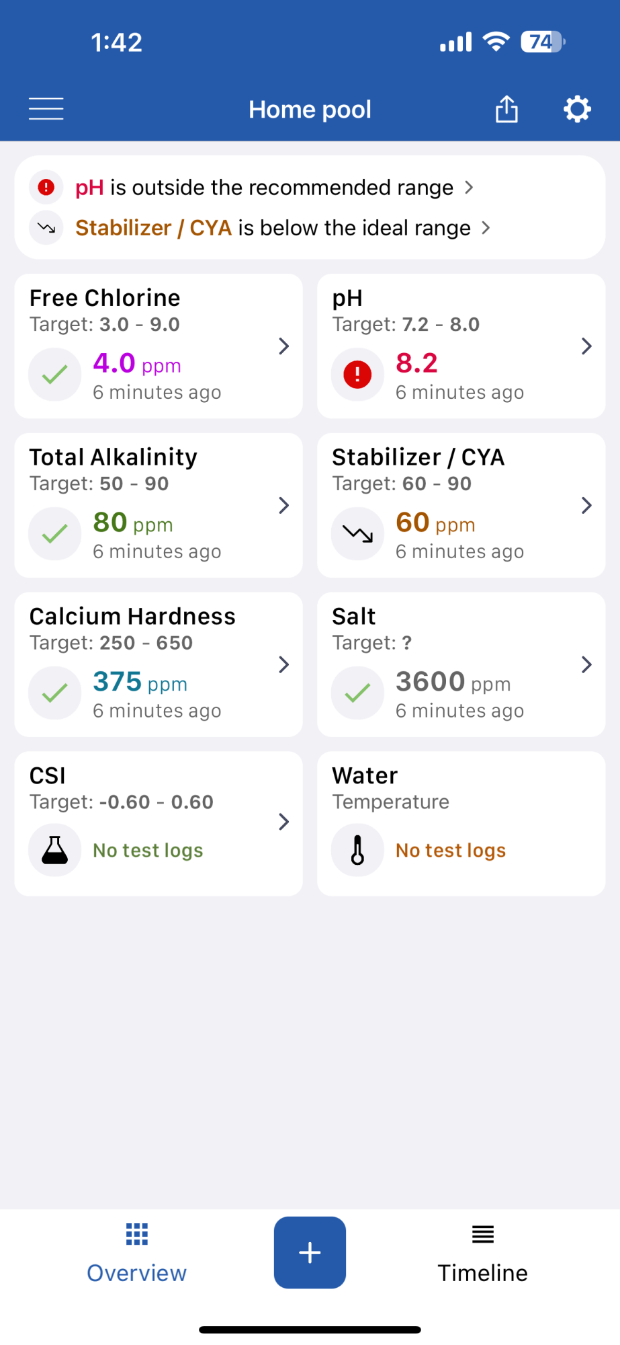This screenshot has width=620, height=1345.
Task: Tap the CSI flask icon
Action: (55, 850)
